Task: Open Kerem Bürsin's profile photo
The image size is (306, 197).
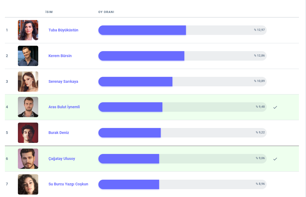Action: pyautogui.click(x=28, y=56)
